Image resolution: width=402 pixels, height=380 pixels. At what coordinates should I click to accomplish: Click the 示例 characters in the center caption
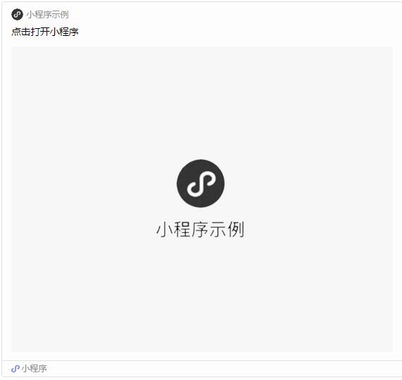click(x=227, y=229)
